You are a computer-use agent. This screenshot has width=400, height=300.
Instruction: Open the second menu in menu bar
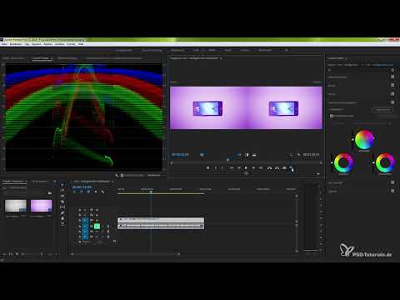click(16, 44)
